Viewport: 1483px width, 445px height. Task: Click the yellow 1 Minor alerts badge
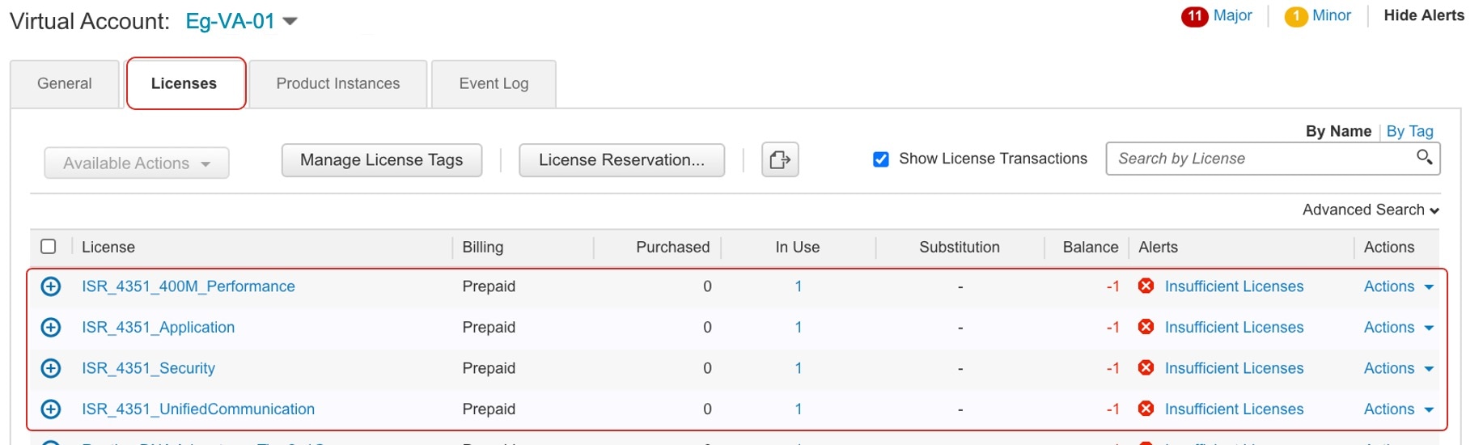(x=1296, y=16)
